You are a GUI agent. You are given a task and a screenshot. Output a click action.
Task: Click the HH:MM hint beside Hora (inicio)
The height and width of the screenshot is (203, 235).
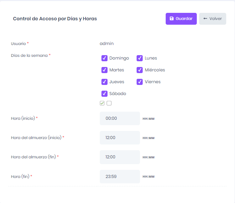coord(148,119)
